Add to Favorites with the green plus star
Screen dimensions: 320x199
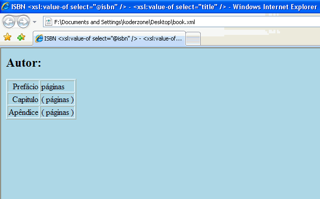(x=21, y=37)
